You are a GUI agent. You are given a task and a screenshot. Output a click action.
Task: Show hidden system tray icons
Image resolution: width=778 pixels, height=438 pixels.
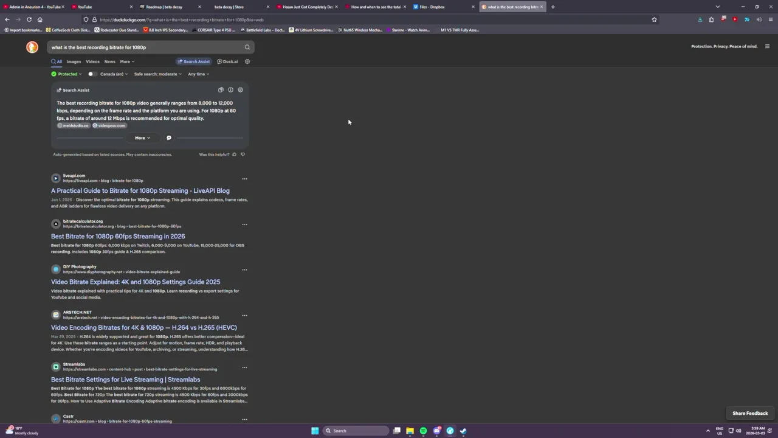click(x=707, y=431)
